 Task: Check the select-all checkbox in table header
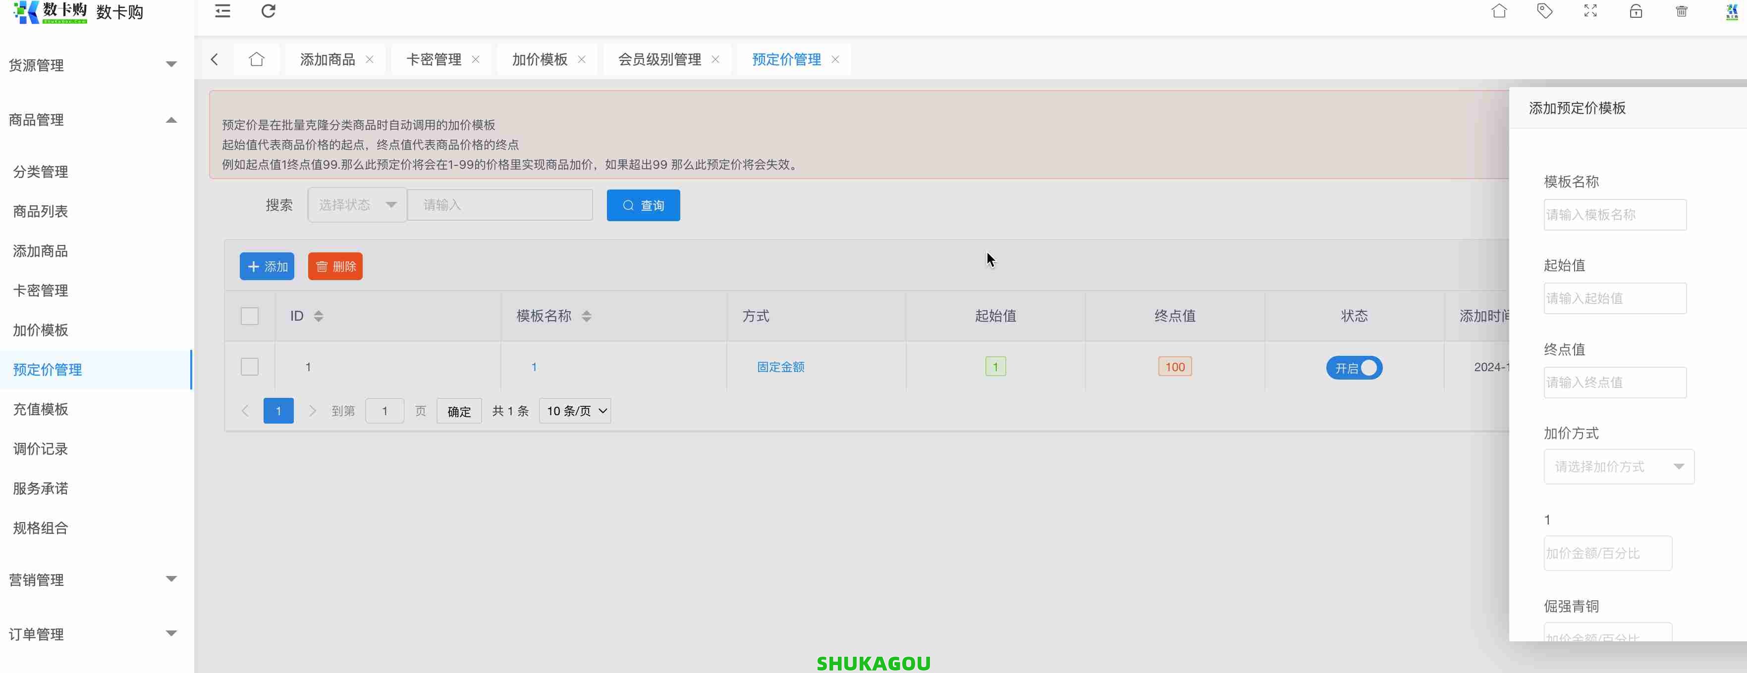click(x=250, y=316)
